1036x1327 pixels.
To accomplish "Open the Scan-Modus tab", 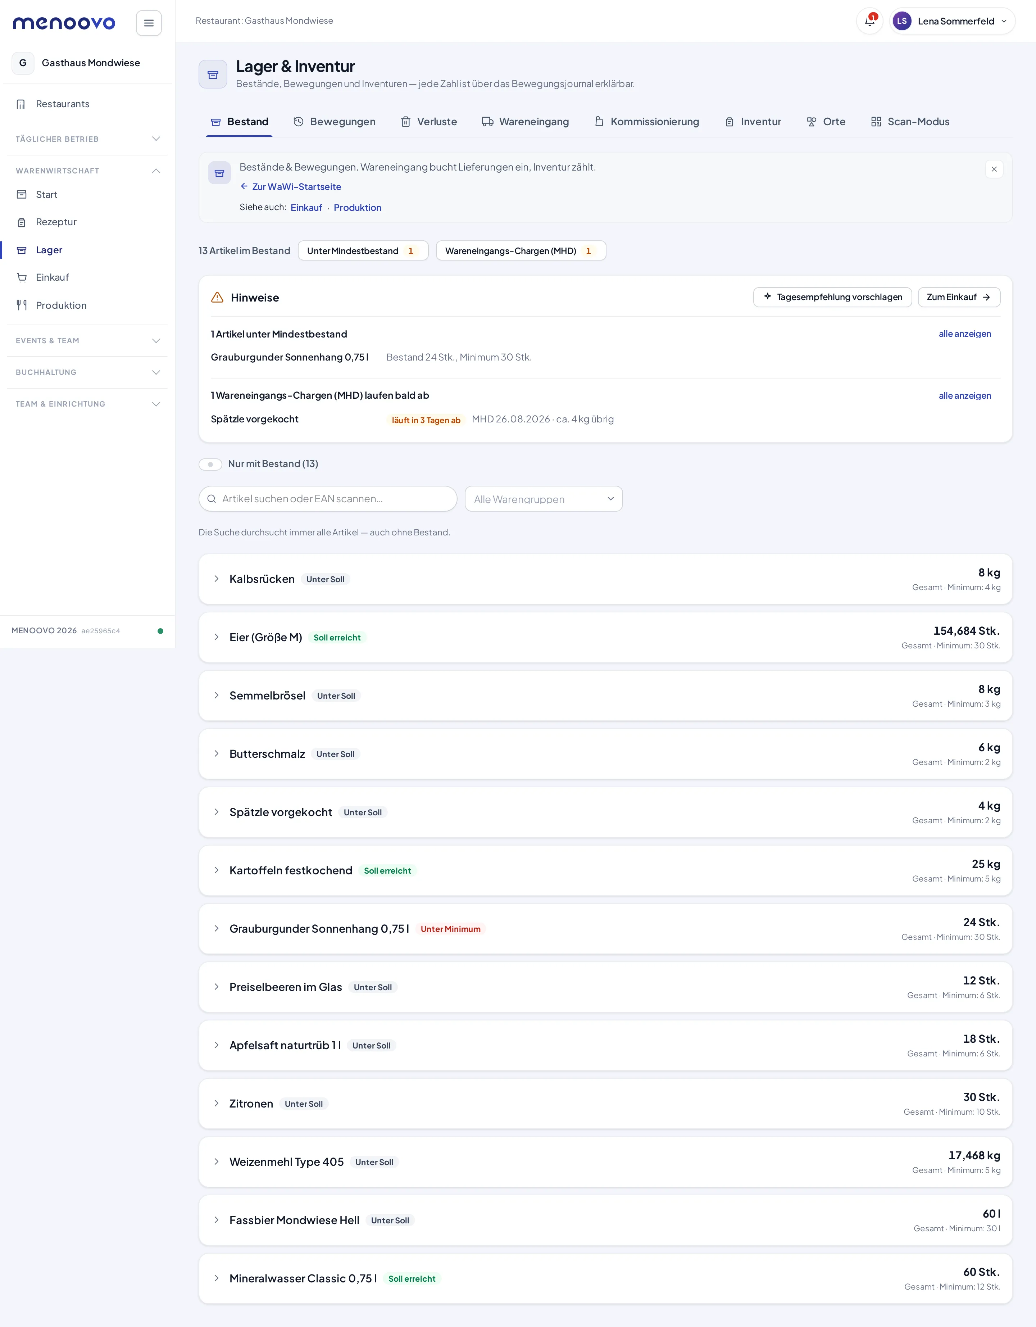I will [910, 122].
